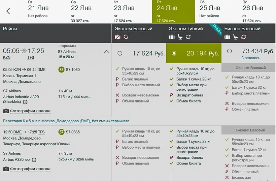Click camera icon for S7 3665 cabin photos
276x181 pixels.
tap(6, 169)
